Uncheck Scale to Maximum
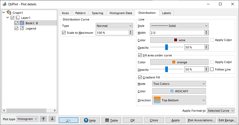 (x=64, y=33)
